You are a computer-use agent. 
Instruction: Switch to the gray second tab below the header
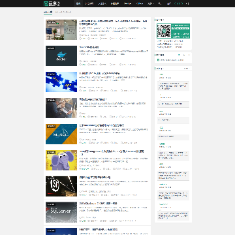coord(63,12)
